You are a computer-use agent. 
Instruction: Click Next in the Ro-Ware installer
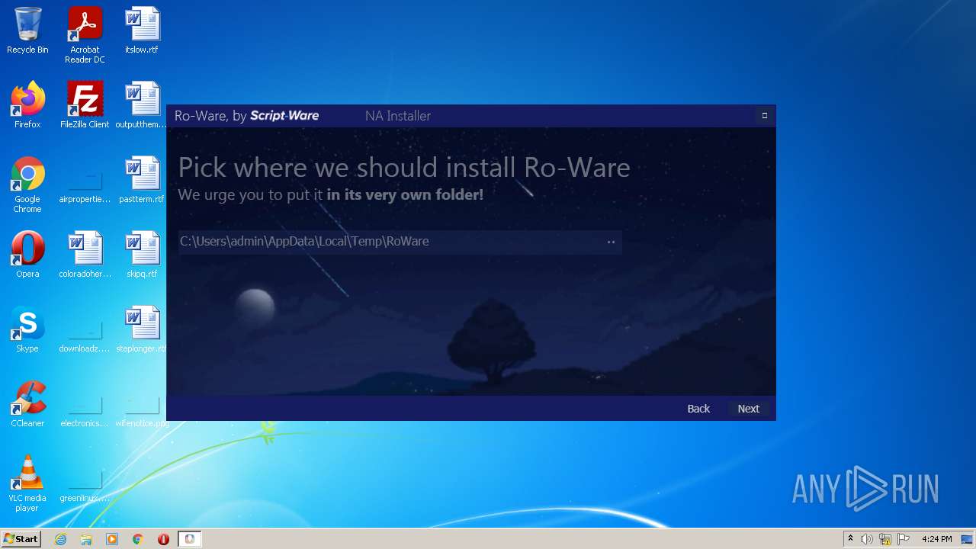click(x=748, y=409)
